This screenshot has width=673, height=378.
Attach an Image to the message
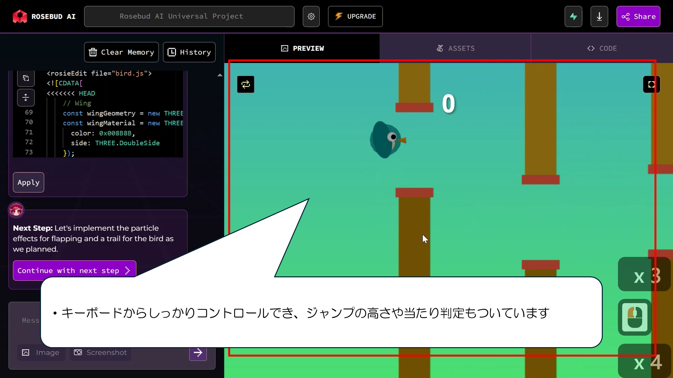point(41,352)
